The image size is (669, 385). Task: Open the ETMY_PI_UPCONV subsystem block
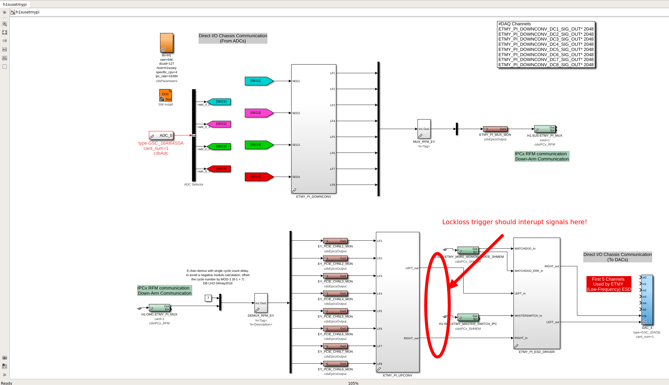click(397, 302)
